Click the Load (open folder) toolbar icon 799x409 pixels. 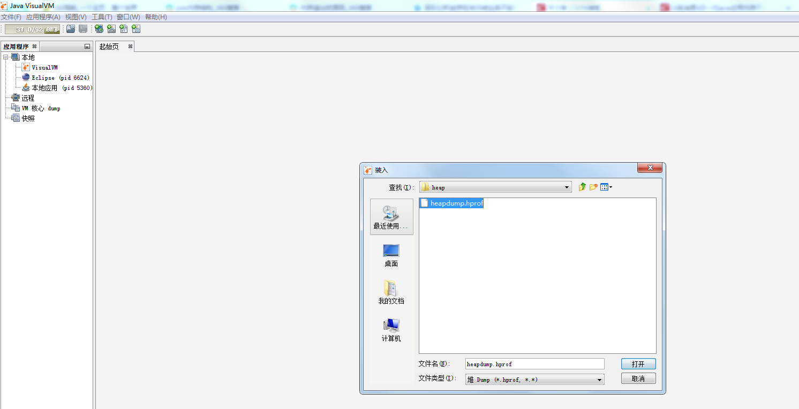[x=71, y=29]
